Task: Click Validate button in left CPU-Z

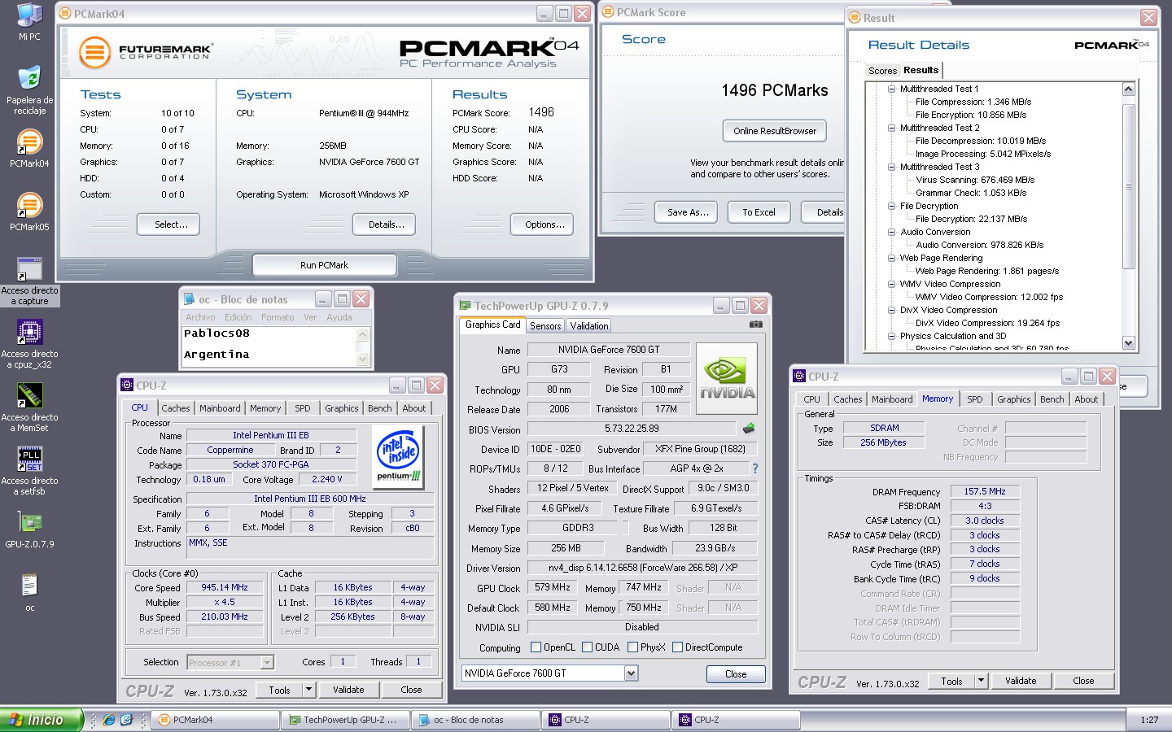Action: click(x=348, y=690)
